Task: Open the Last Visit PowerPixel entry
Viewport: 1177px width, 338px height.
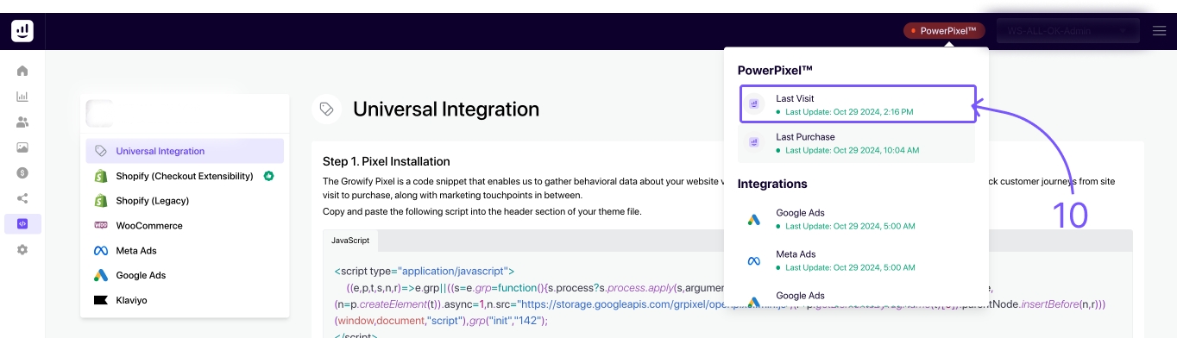Action: pos(857,104)
